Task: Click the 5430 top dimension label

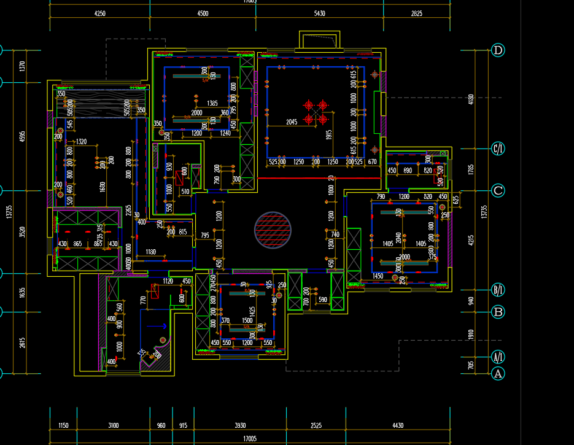Action: (x=319, y=14)
